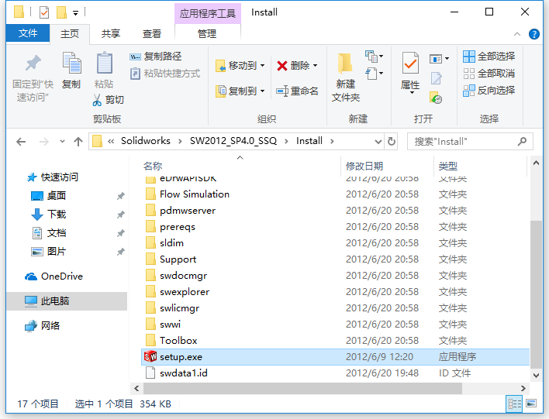Switch to Home (主页) tab
Image resolution: width=549 pixels, height=419 pixels.
pyautogui.click(x=70, y=34)
